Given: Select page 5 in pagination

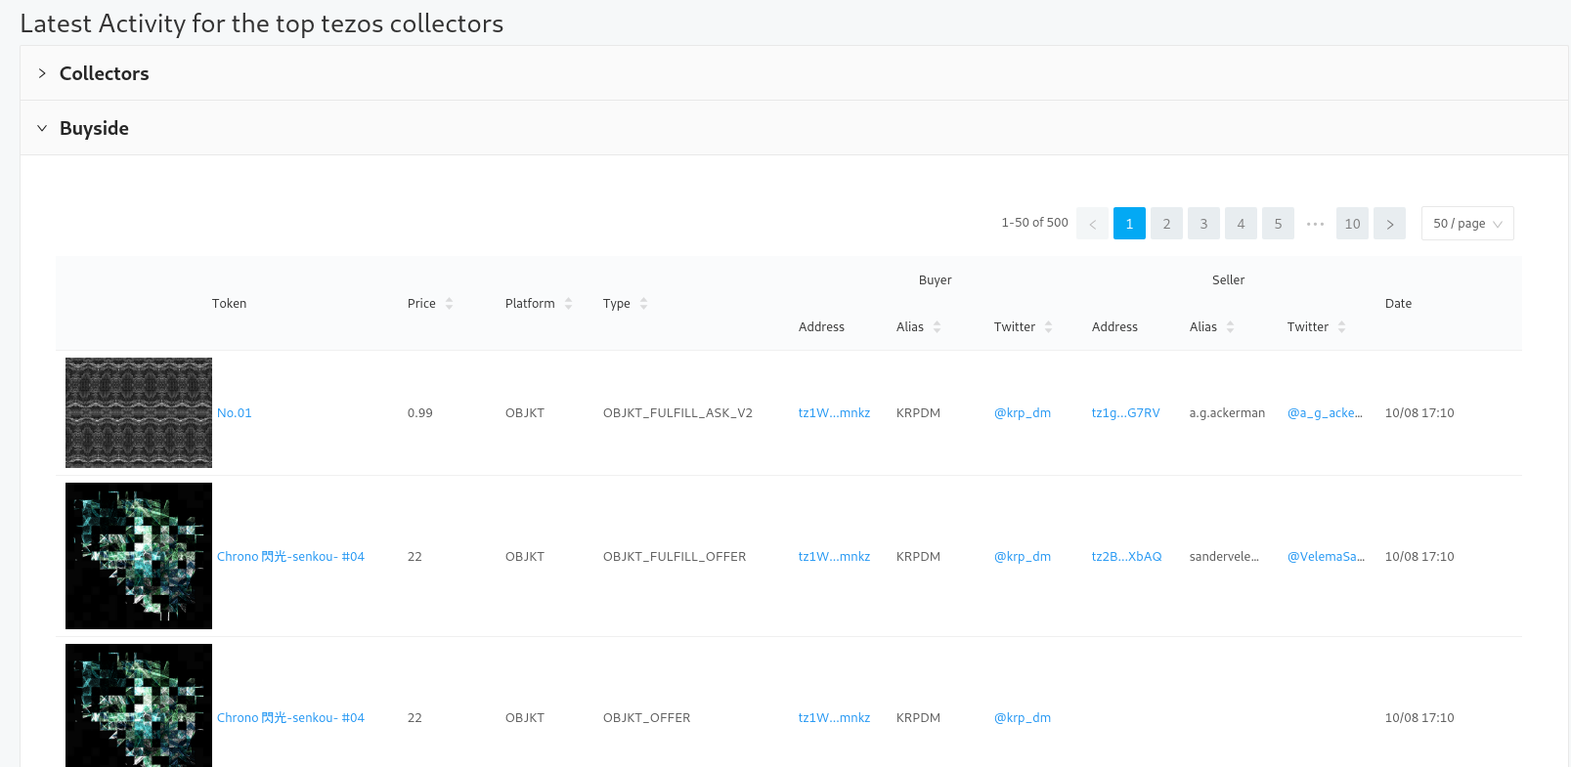Looking at the screenshot, I should click(1278, 224).
